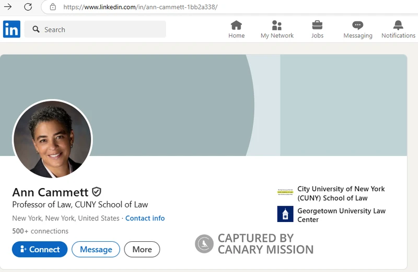The image size is (418, 272).
Task: Reload the page with refresh icon
Action: point(28,7)
